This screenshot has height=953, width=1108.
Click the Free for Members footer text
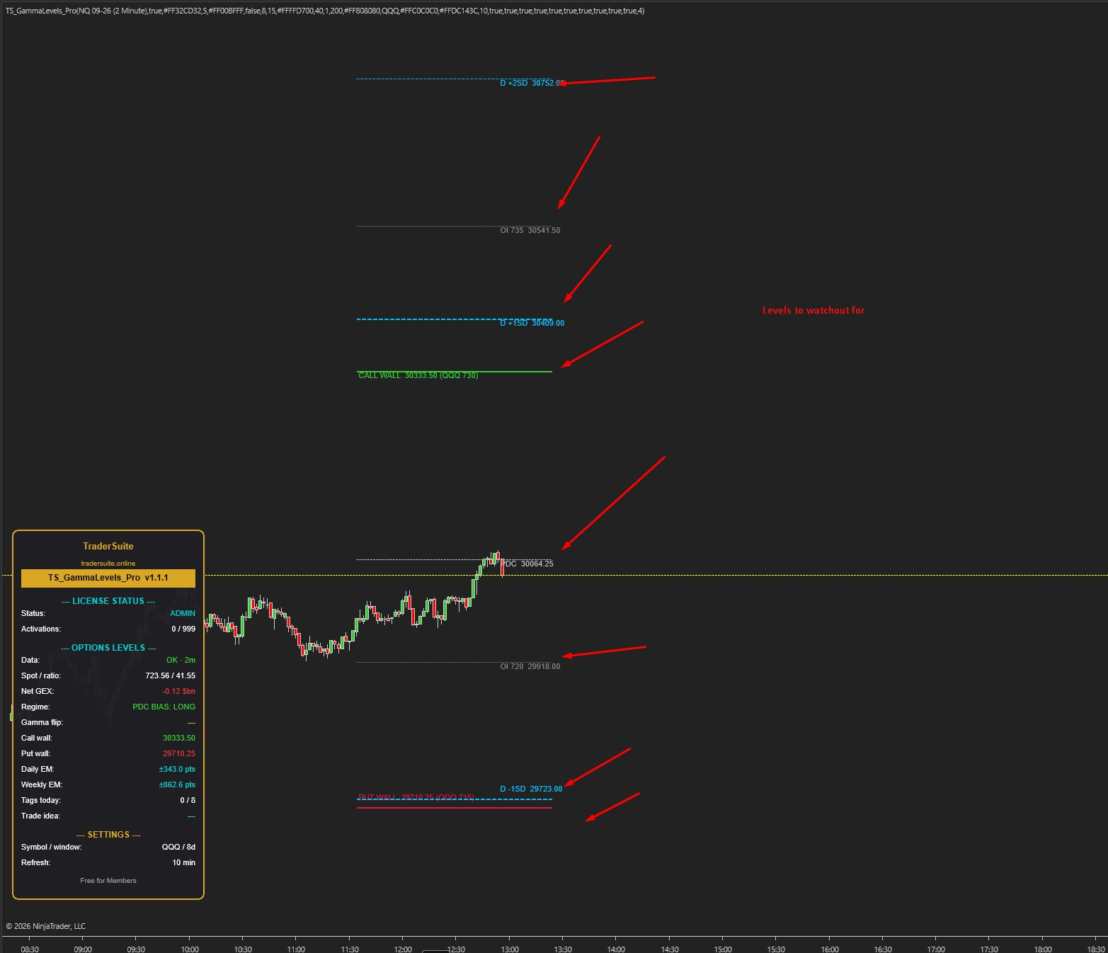coord(108,881)
